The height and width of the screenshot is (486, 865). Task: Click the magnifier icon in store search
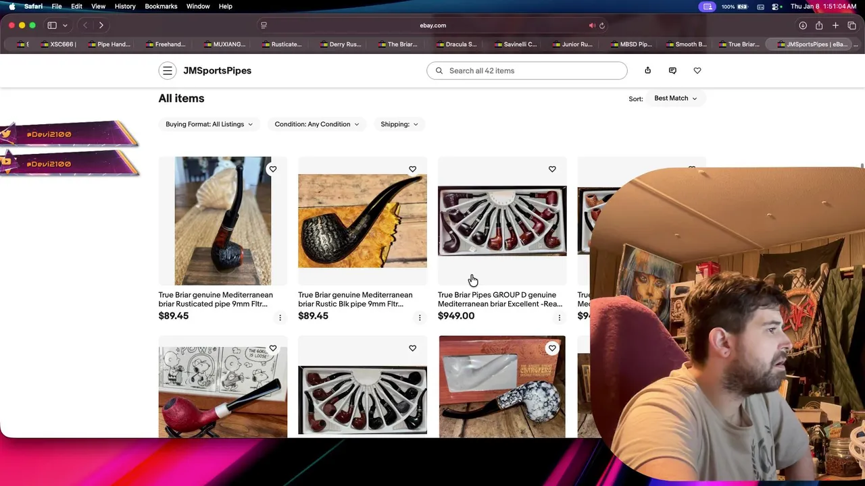439,71
